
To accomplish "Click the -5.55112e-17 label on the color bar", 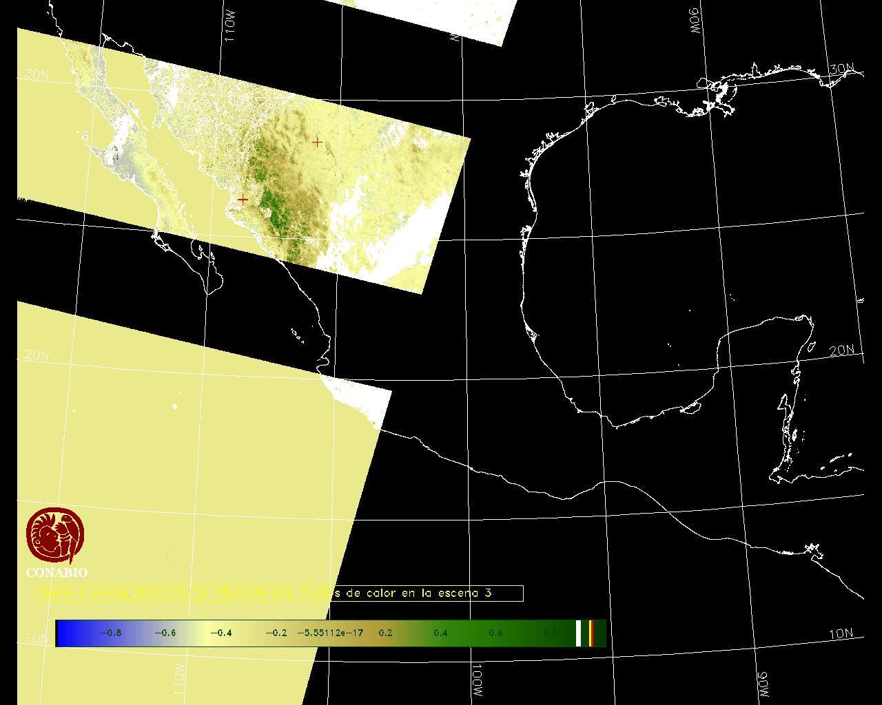I will pyautogui.click(x=330, y=633).
